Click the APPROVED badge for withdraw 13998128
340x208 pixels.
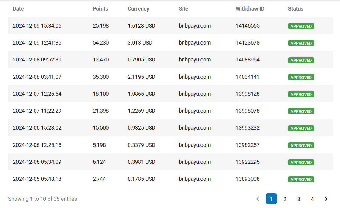pyautogui.click(x=301, y=94)
